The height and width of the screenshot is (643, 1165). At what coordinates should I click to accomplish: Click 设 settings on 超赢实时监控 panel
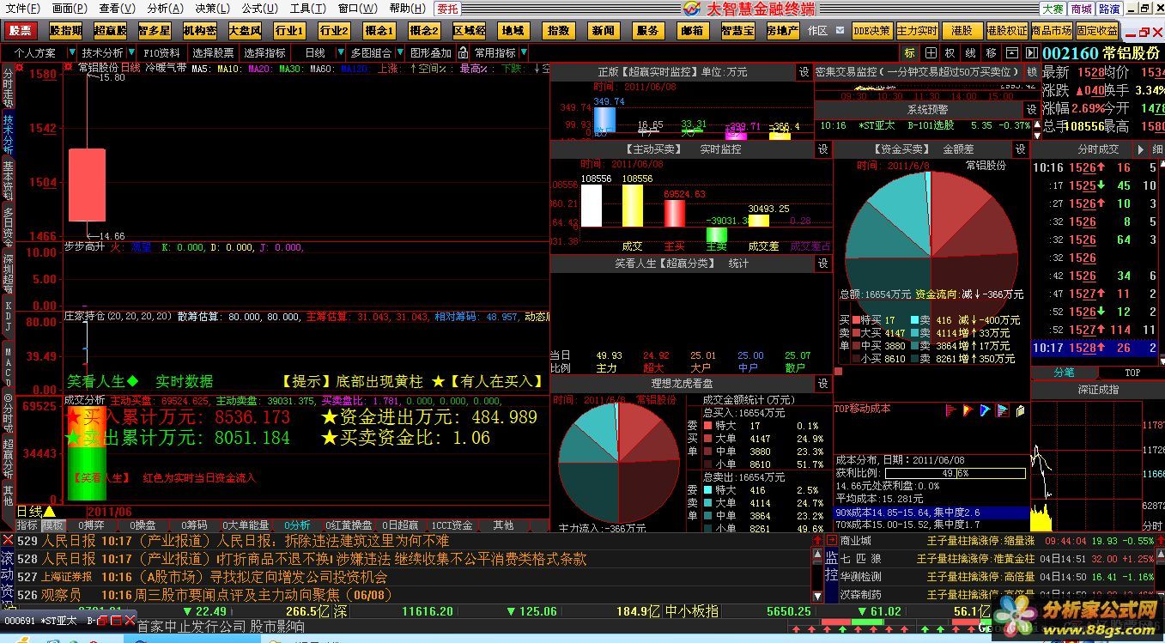click(x=804, y=72)
